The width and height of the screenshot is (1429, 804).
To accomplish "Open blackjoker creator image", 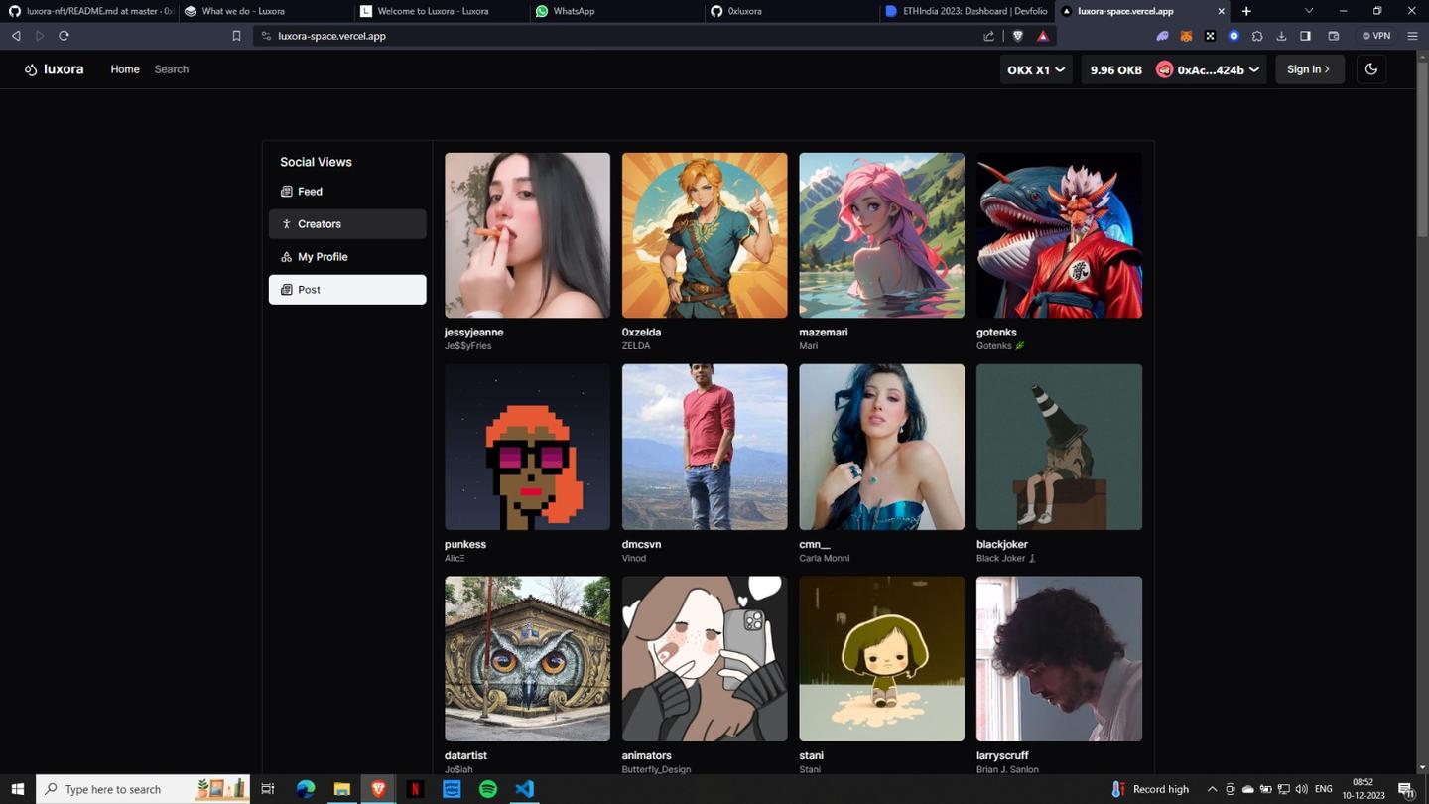I will (x=1059, y=447).
